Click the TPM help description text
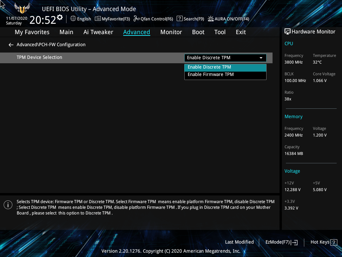 (x=146, y=207)
